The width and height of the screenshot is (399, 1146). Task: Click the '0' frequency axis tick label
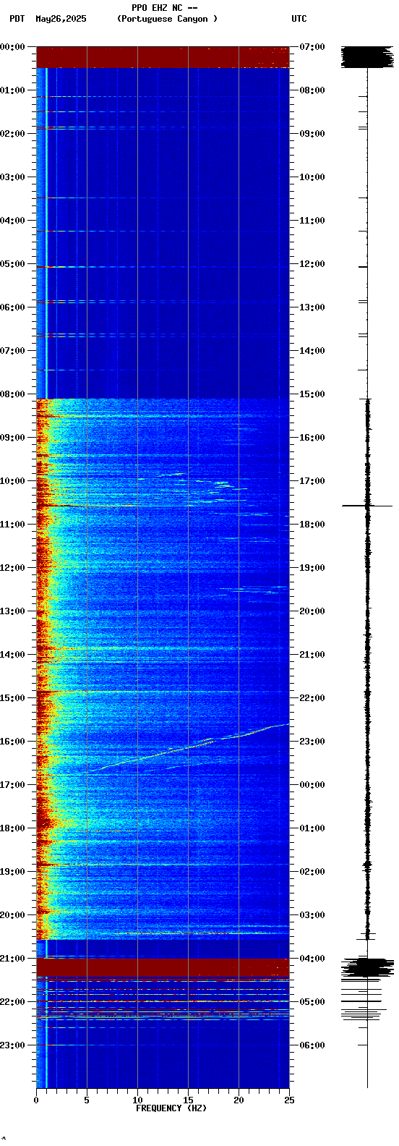pyautogui.click(x=36, y=1100)
